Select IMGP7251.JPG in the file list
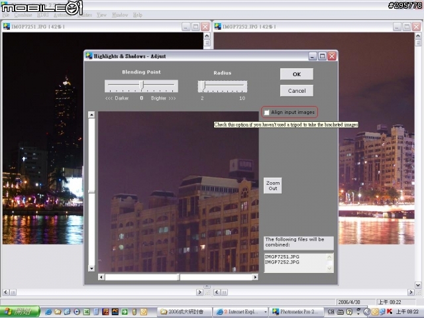Viewport: 424px width, 318px height. [x=282, y=256]
